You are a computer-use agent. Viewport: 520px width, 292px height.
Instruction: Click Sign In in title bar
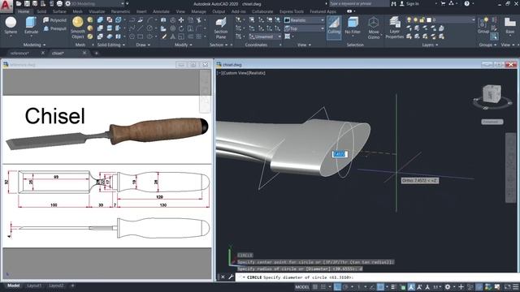coord(412,3)
